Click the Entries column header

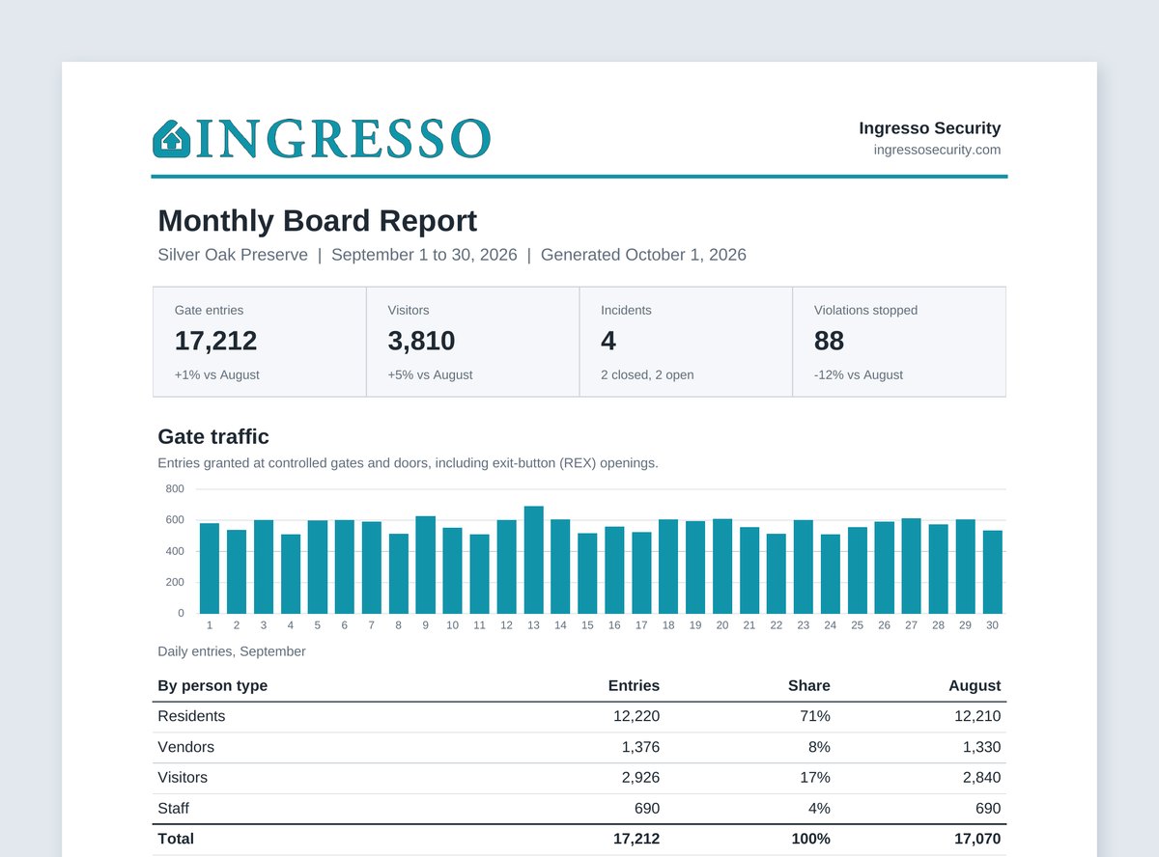point(634,685)
